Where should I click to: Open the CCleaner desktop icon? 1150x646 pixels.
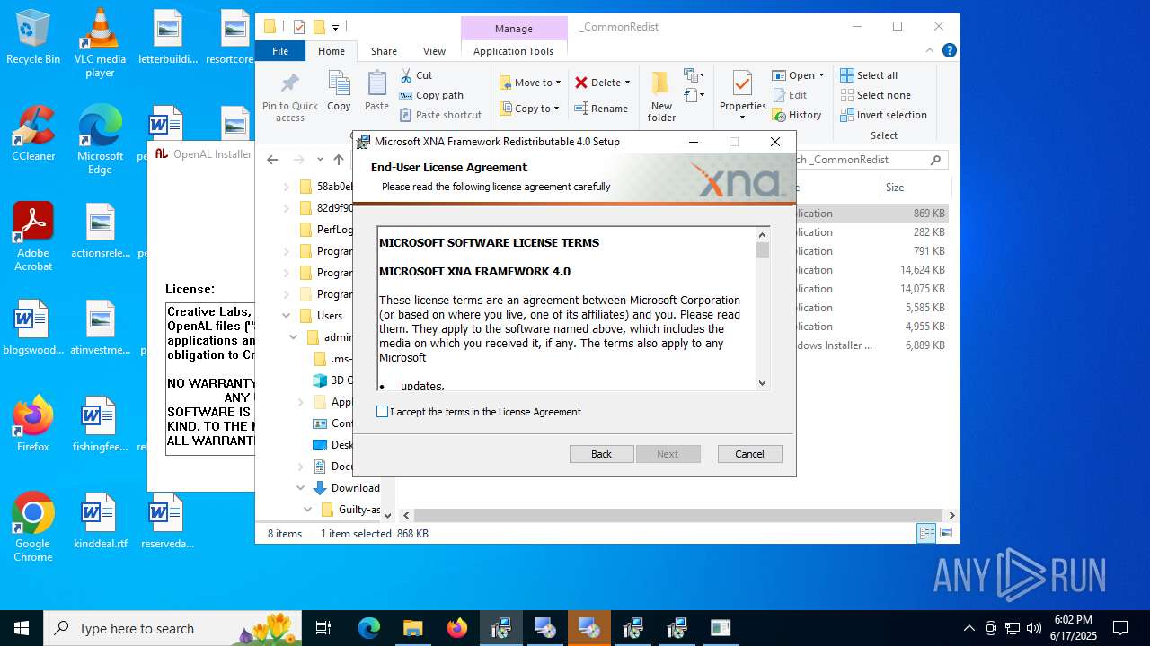click(33, 133)
